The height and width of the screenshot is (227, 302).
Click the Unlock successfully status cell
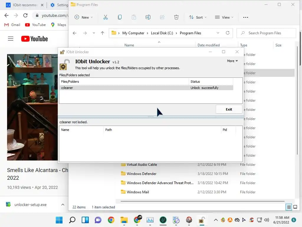204,88
